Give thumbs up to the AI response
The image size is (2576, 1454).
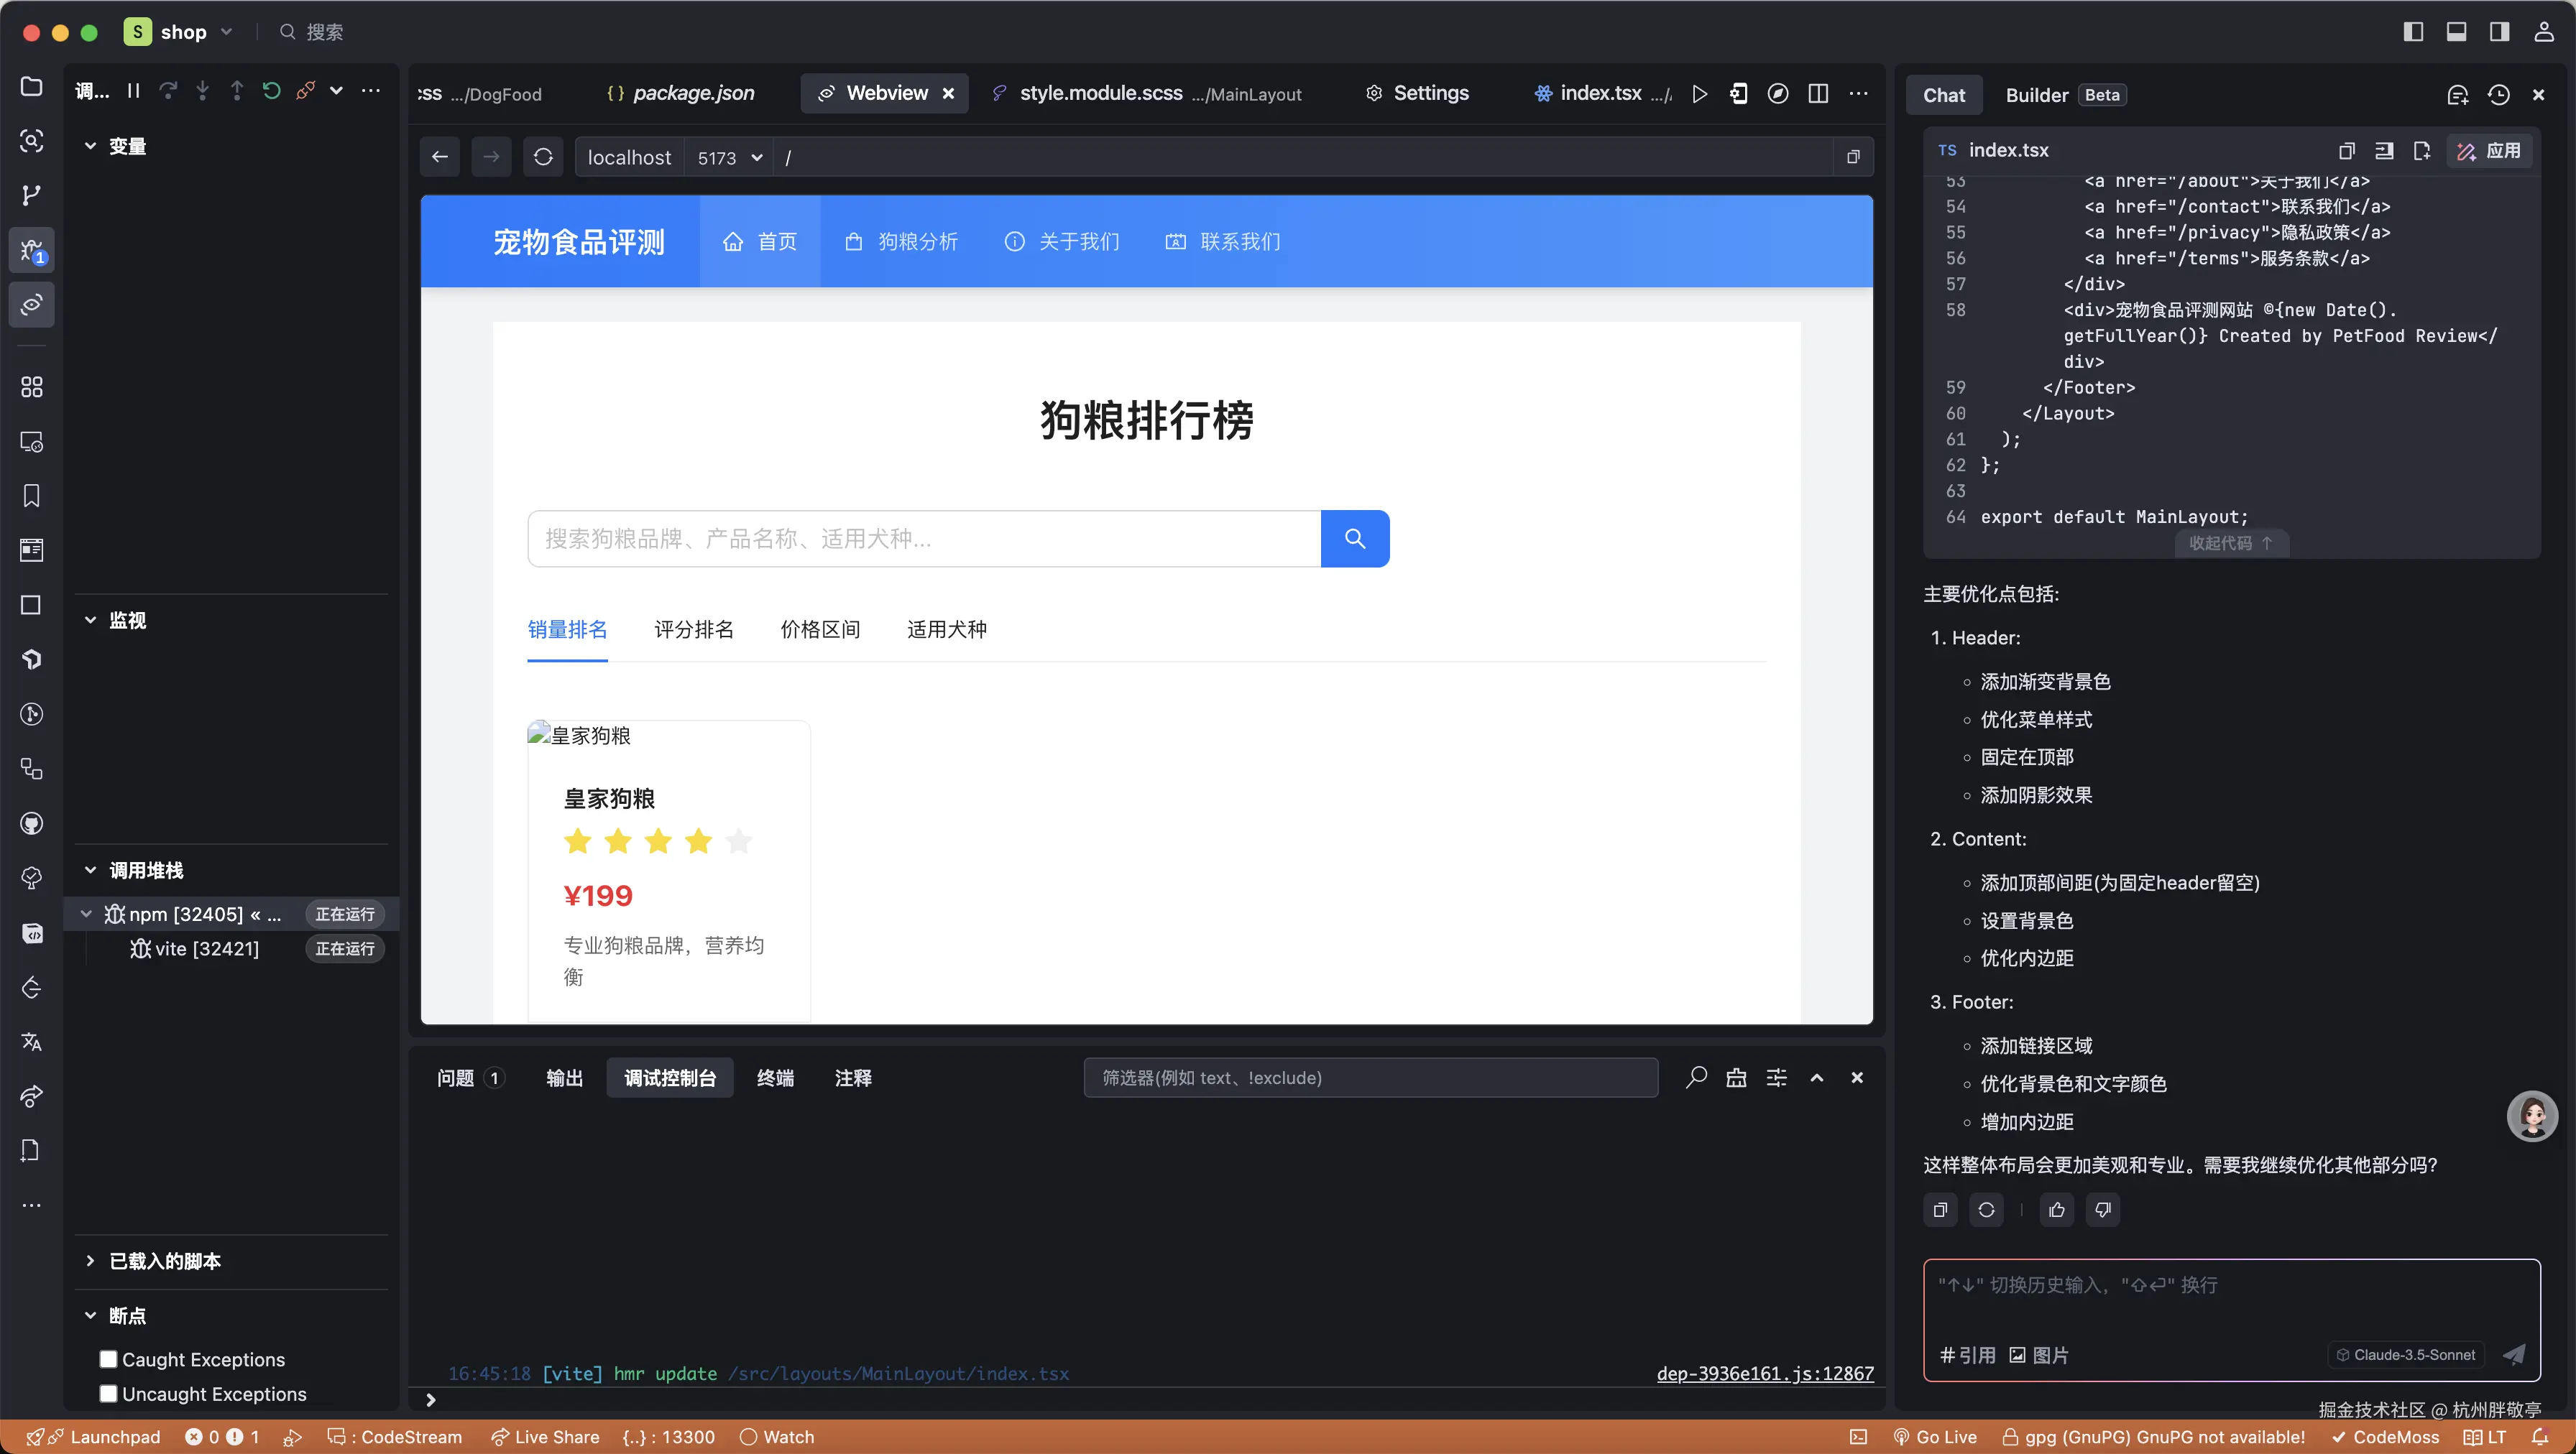(2056, 1209)
